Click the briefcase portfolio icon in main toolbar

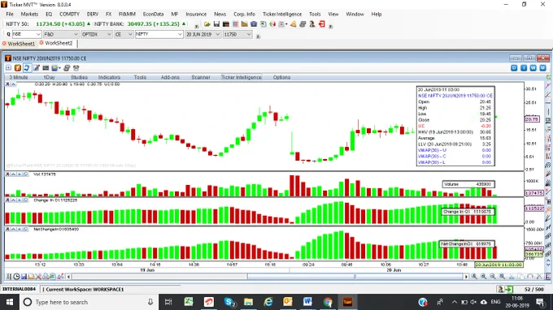pos(254,24)
